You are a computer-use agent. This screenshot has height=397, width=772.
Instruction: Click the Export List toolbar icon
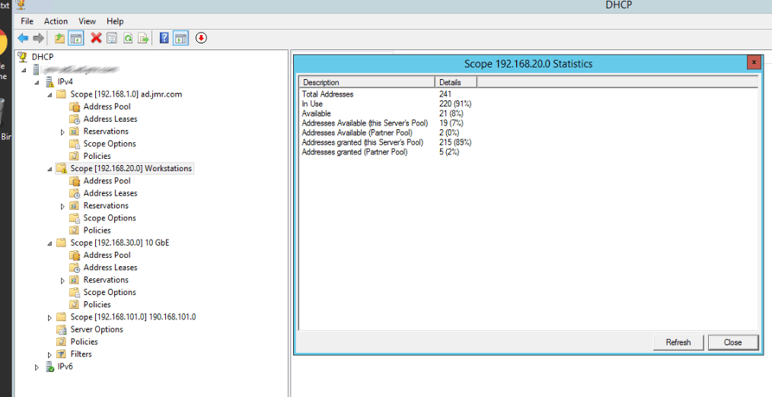pos(142,38)
